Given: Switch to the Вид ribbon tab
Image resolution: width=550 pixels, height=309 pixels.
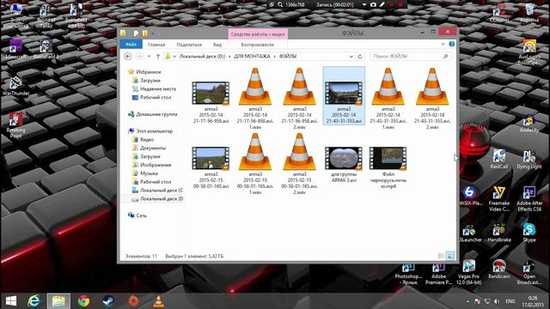Looking at the screenshot, I should click(217, 45).
